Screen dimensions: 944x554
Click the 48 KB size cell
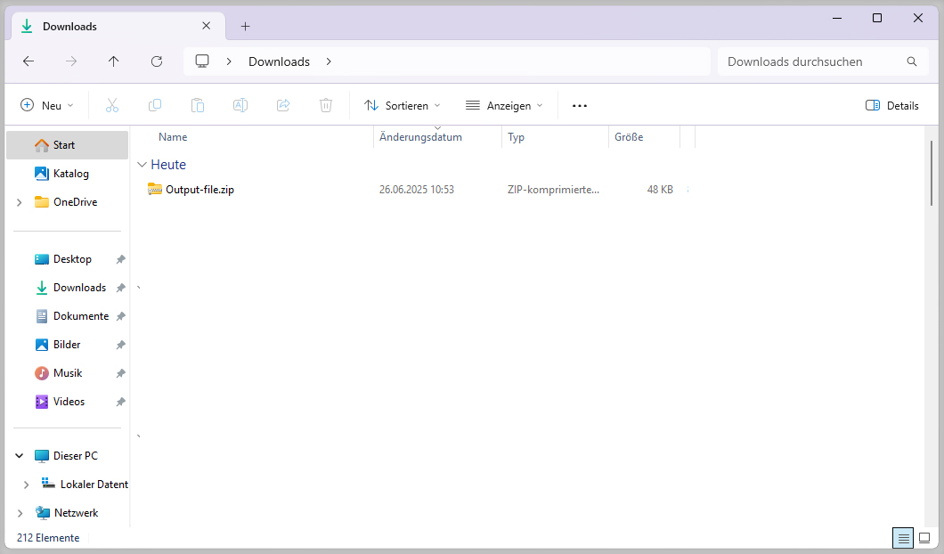pos(660,190)
